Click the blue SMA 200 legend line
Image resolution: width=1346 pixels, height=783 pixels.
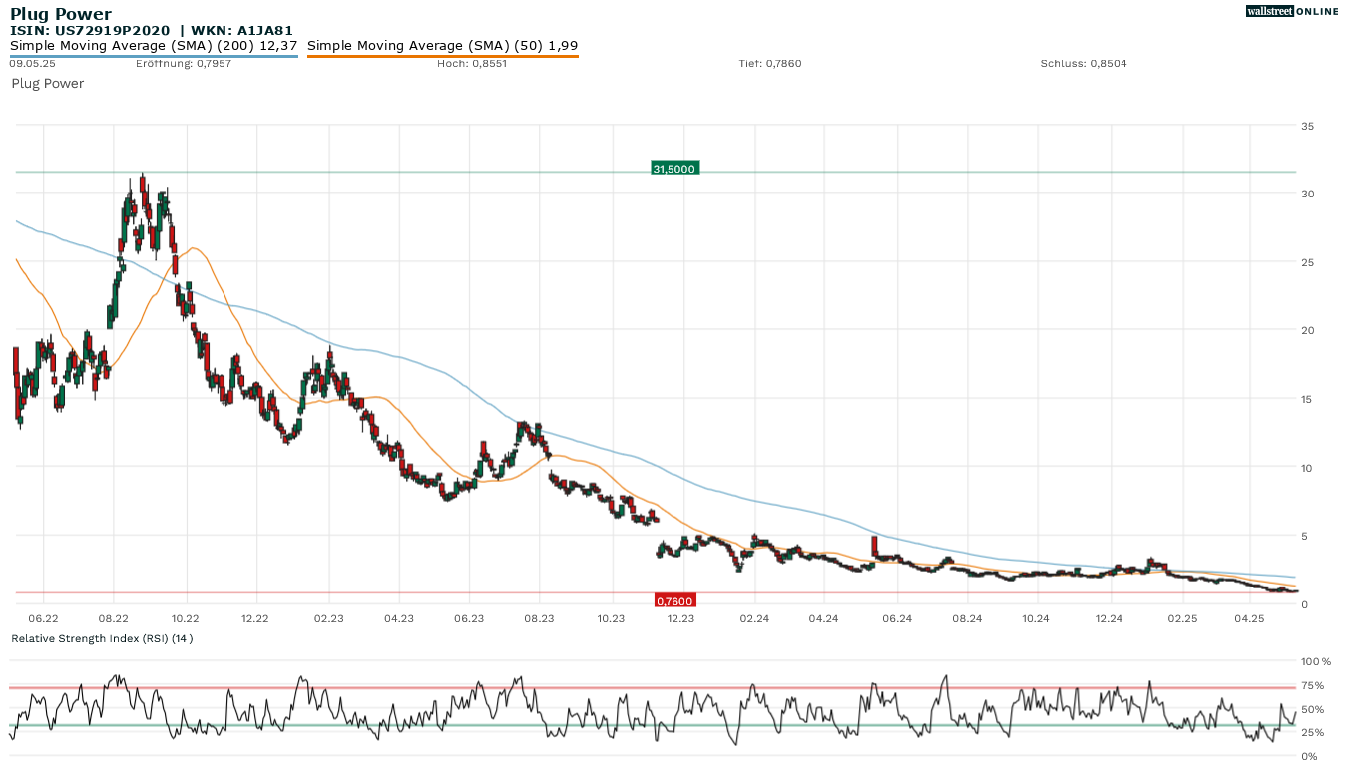pyautogui.click(x=154, y=57)
